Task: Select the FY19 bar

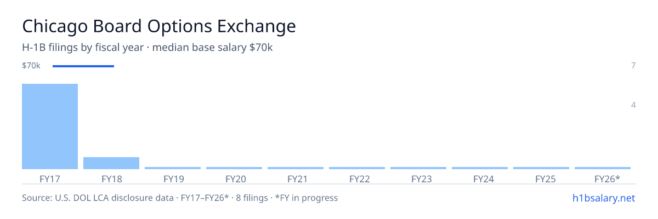Action: pyautogui.click(x=173, y=168)
